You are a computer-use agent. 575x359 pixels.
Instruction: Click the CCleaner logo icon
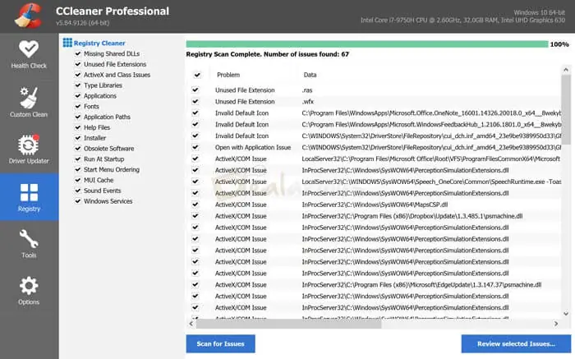28,16
